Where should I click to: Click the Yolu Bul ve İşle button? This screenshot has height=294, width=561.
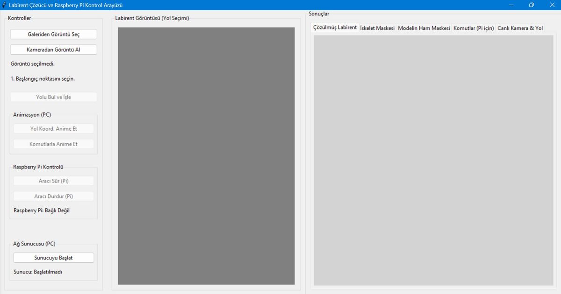pos(54,97)
